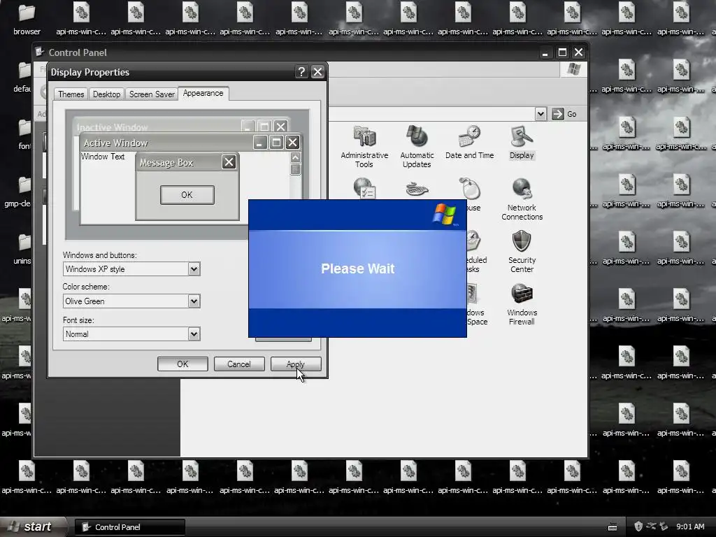Click the Control Panel taskbar button
Viewport: 716px width, 537px height.
point(130,527)
